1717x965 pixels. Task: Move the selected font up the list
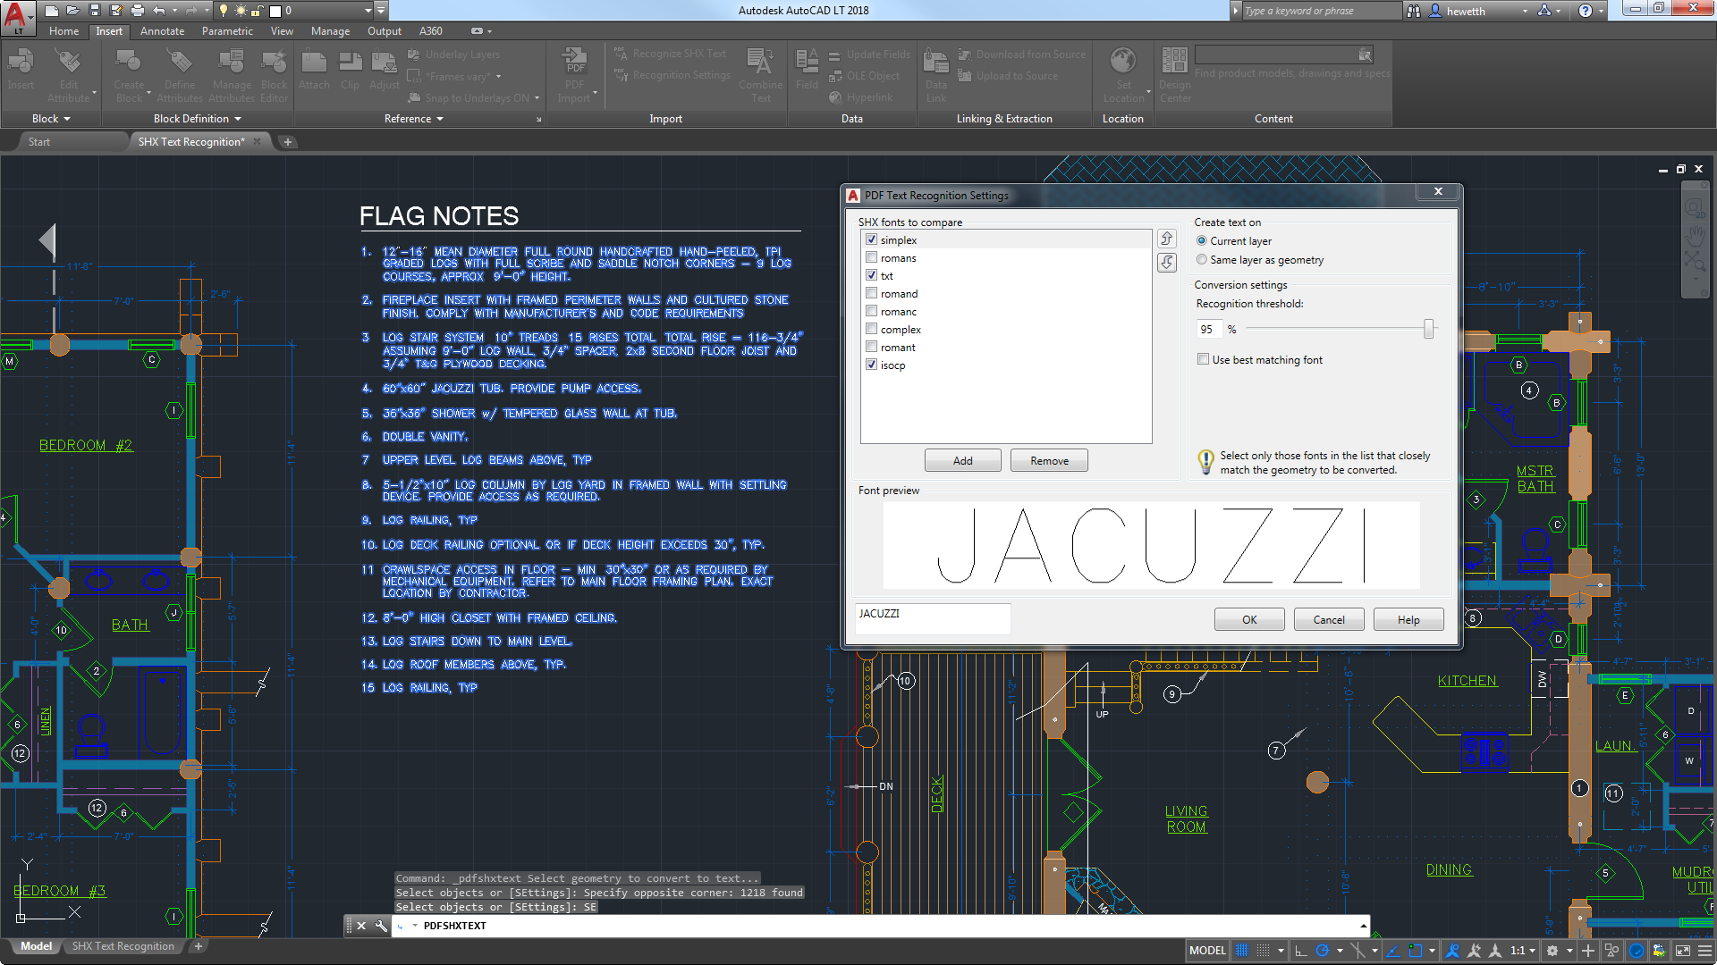click(x=1166, y=239)
